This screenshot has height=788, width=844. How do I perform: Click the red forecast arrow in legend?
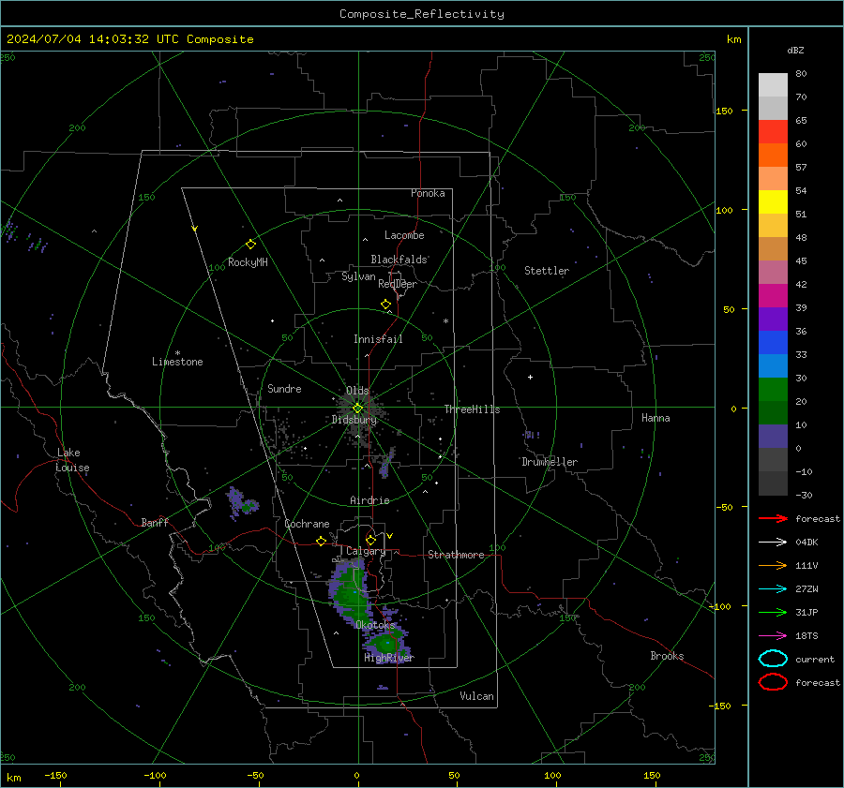[x=773, y=518]
